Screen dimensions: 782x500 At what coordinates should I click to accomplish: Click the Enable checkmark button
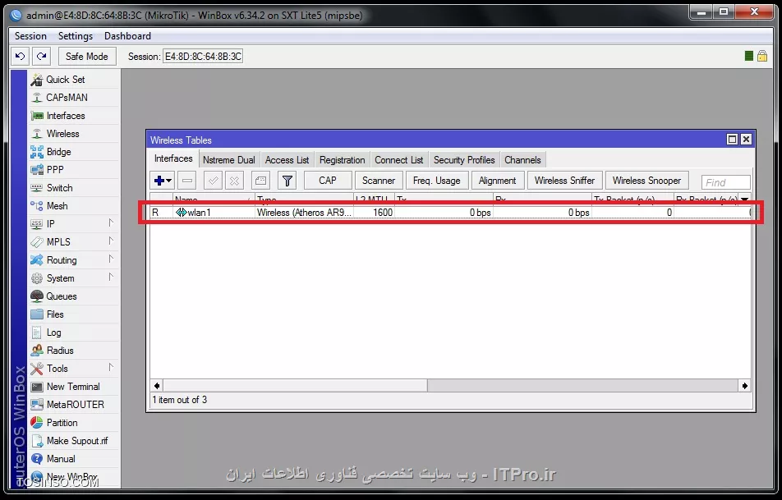click(213, 181)
